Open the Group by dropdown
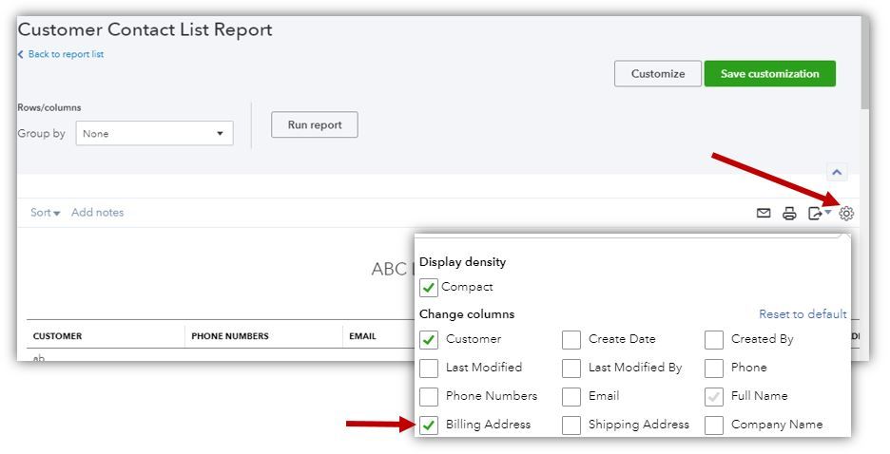The height and width of the screenshot is (454, 890). click(x=154, y=134)
